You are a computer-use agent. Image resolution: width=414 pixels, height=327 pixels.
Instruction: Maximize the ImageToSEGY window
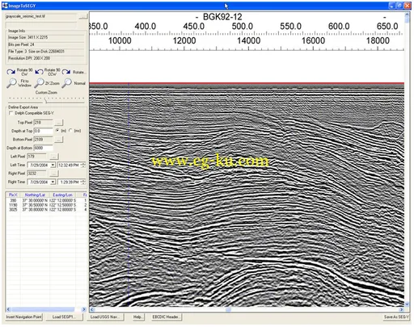click(399, 6)
